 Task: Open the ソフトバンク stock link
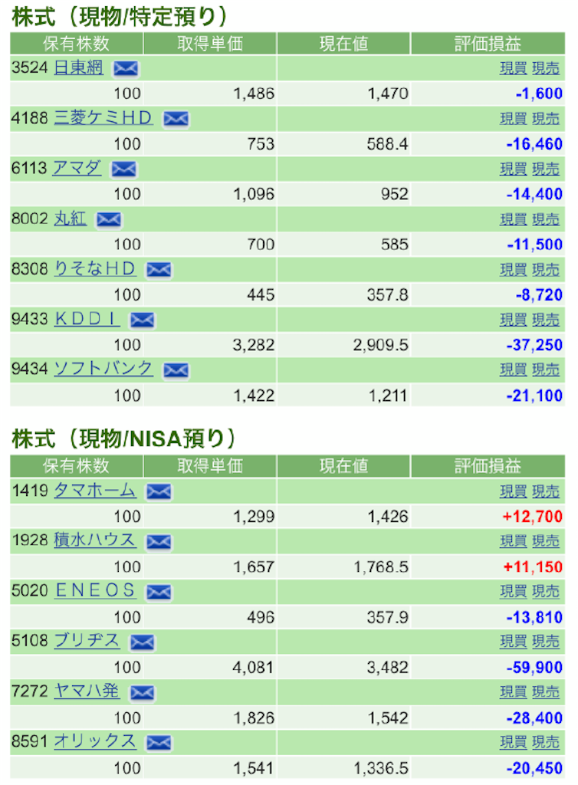click(x=103, y=369)
